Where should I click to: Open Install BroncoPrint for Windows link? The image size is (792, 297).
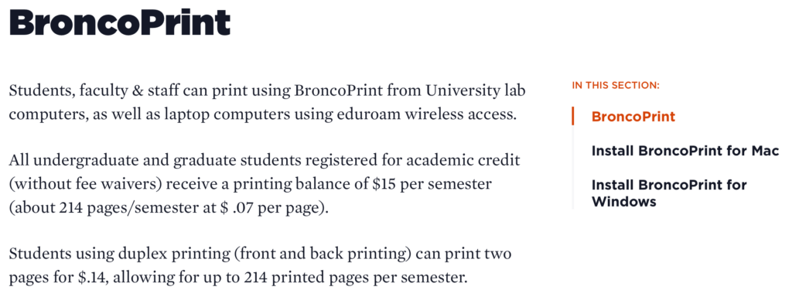(669, 193)
